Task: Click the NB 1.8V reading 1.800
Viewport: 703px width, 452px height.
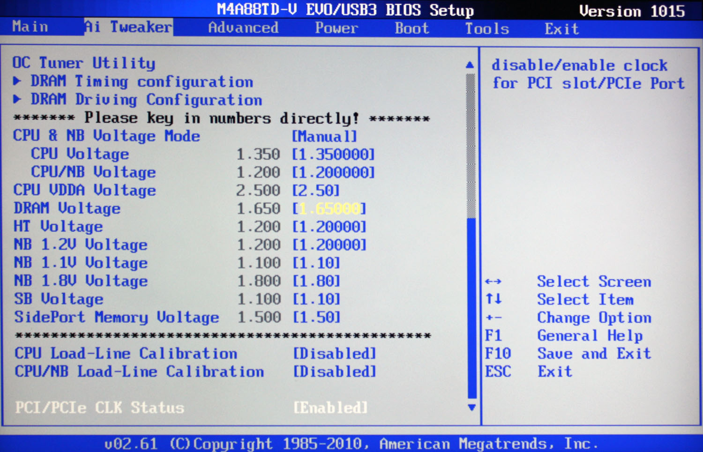Action: tap(259, 281)
